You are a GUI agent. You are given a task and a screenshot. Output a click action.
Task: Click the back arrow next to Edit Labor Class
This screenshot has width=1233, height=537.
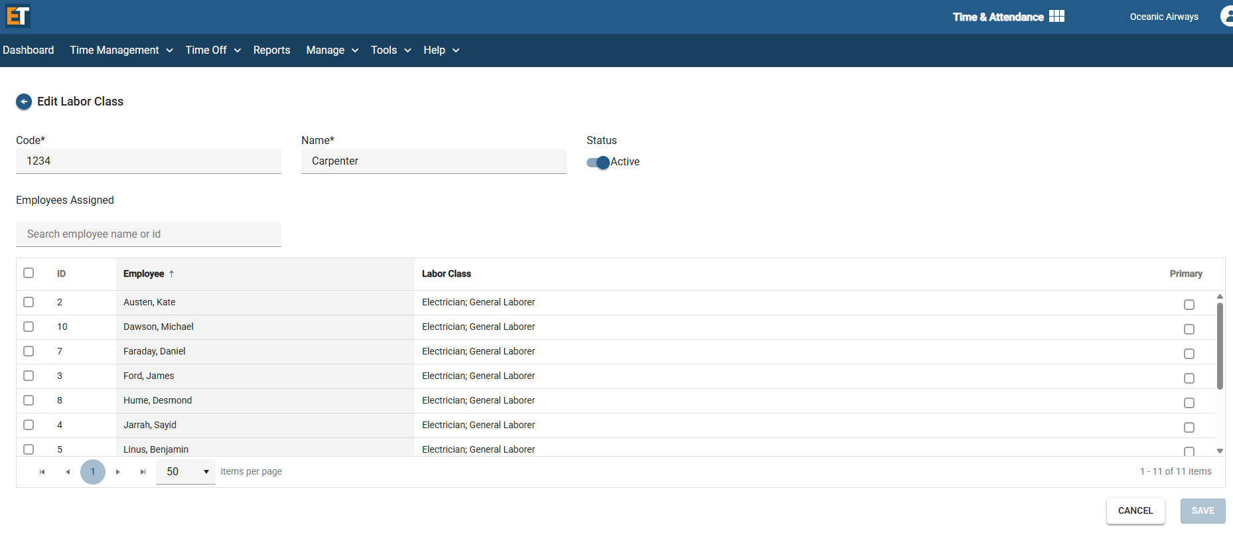[x=24, y=102]
